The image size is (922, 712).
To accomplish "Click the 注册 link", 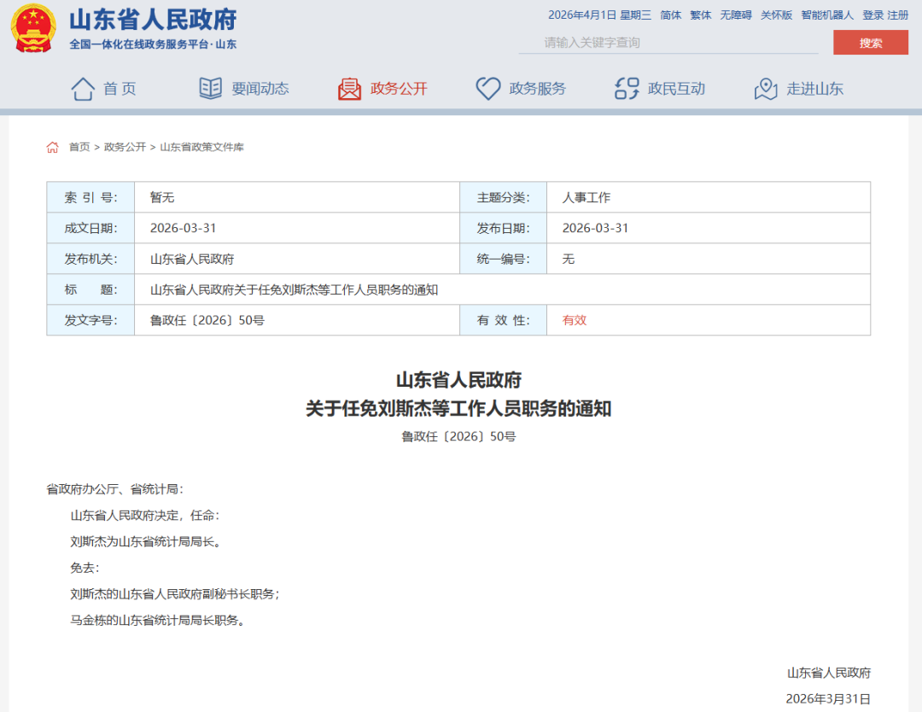I will (898, 15).
